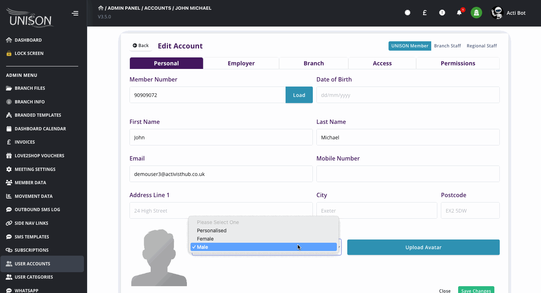Screen dimensions: 541x293
Task: Click the exclamation alert icon
Action: (x=442, y=13)
